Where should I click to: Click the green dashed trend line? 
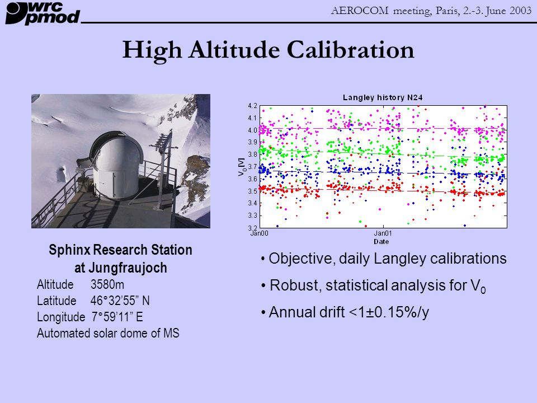coord(383,154)
